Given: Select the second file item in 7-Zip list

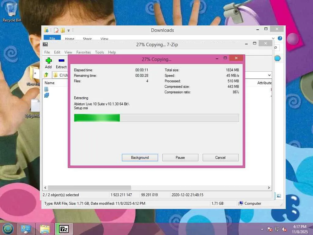Looking at the screenshot, I should (x=46, y=95).
